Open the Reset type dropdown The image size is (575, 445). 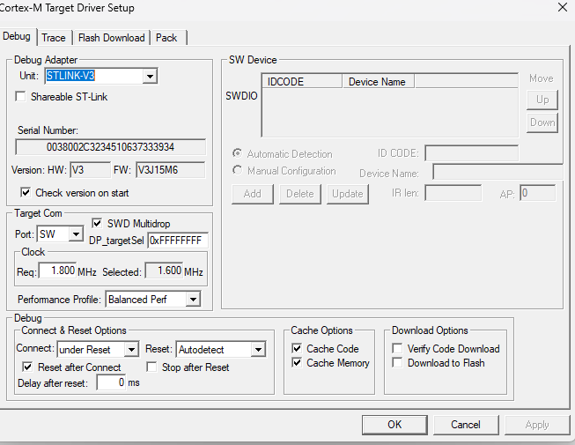click(259, 349)
